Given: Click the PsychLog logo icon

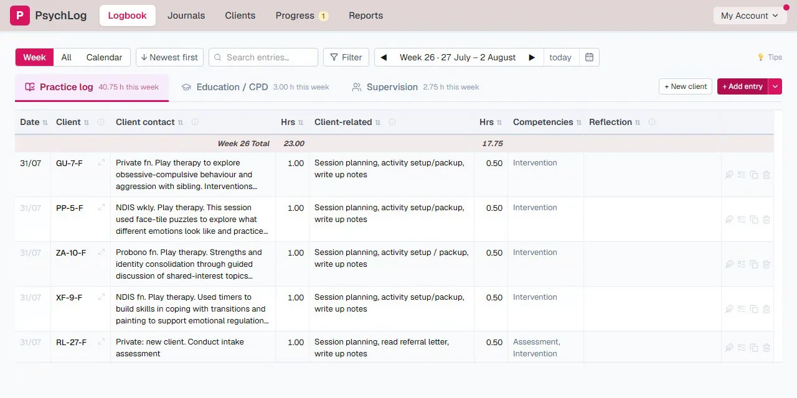Looking at the screenshot, I should tap(20, 16).
